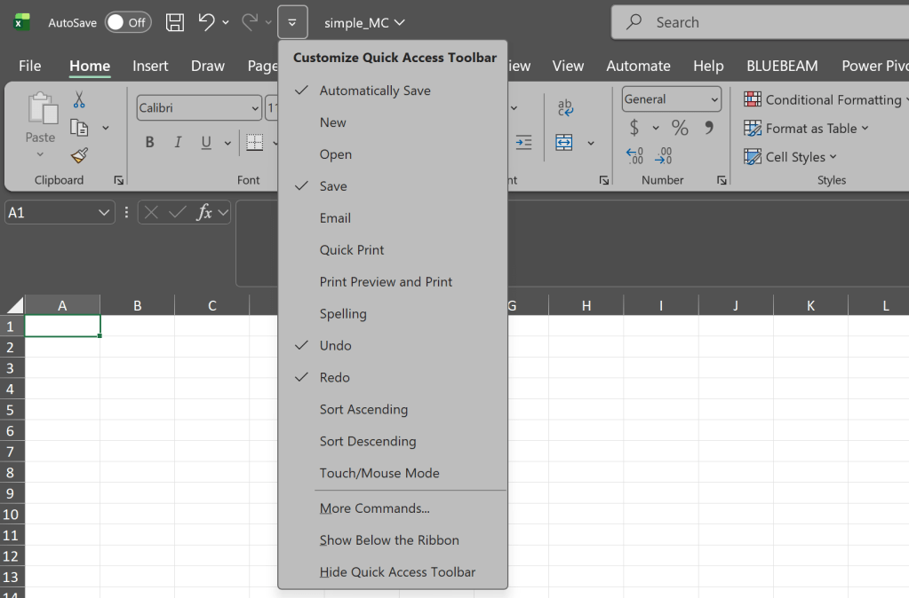Image resolution: width=909 pixels, height=598 pixels.
Task: Toggle the AutoSave switch
Action: (128, 22)
